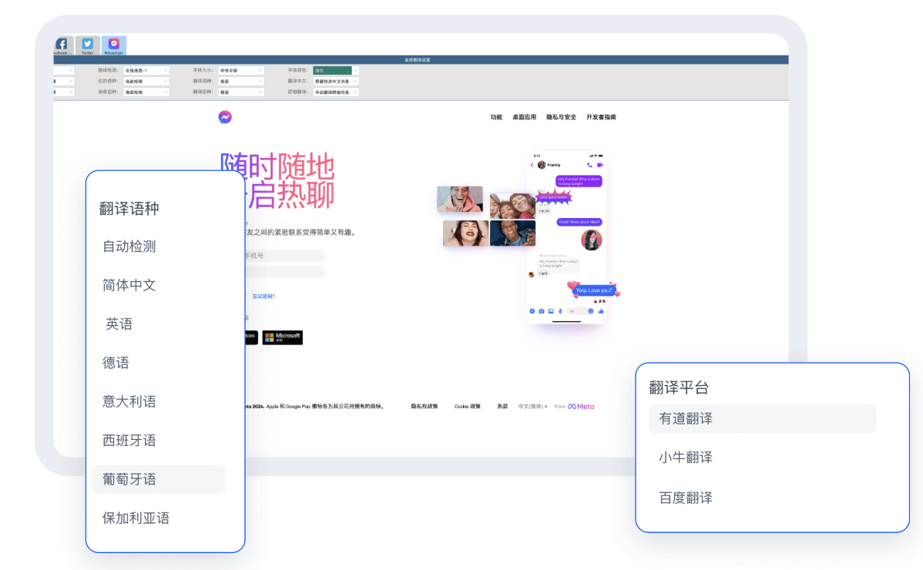Click the Messenger logo on the page header
This screenshot has width=923, height=570.
click(x=224, y=116)
